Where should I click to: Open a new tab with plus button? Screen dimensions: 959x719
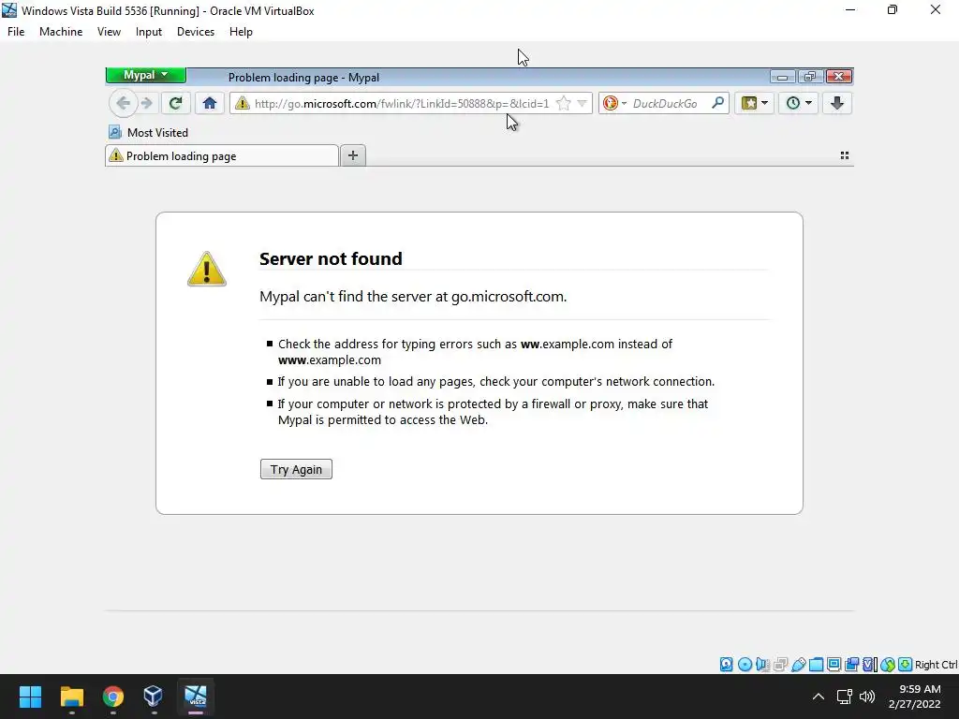353,155
